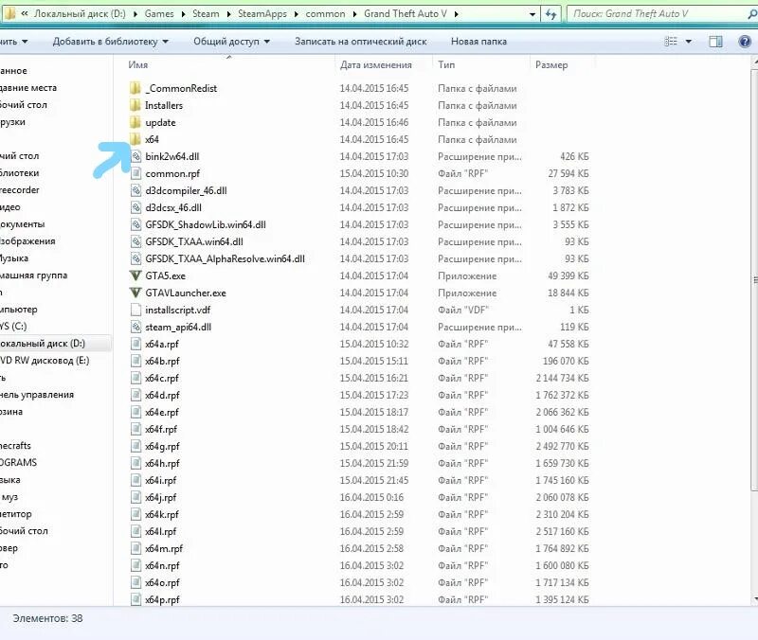Open the view options dropdown arrow
Screen dimensions: 758x640
click(x=689, y=42)
